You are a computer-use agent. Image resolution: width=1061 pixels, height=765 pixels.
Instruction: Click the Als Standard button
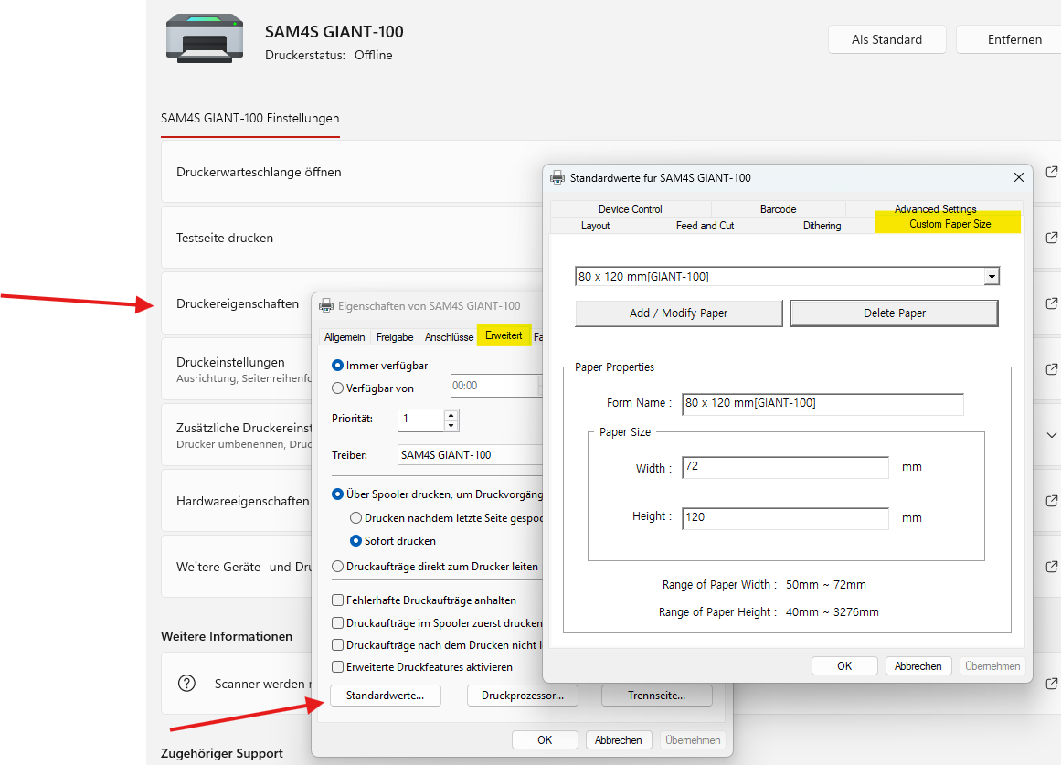pos(887,39)
